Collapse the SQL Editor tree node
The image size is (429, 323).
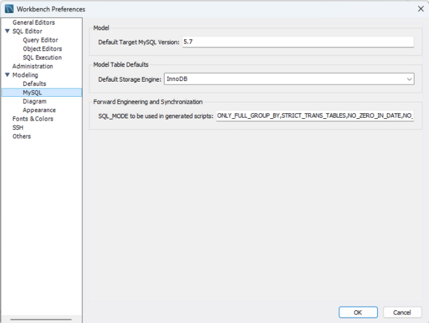(x=7, y=31)
